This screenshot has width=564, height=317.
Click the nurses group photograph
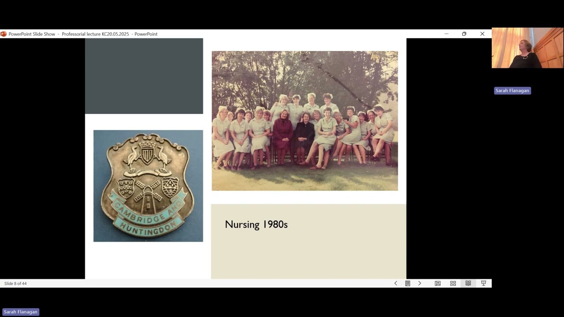pyautogui.click(x=304, y=121)
